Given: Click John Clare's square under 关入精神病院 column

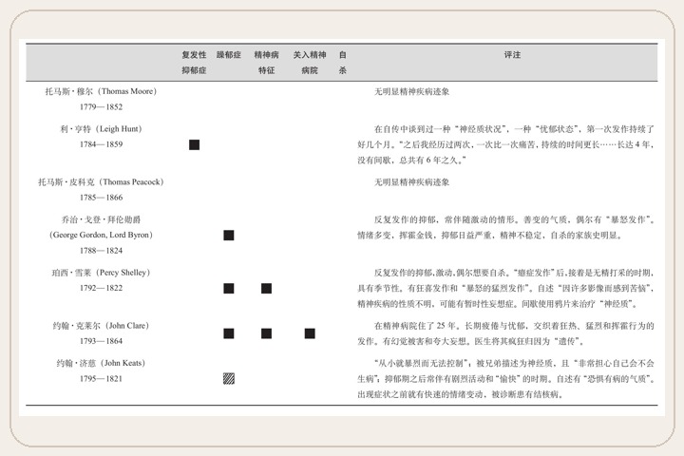Looking at the screenshot, I should point(310,333).
